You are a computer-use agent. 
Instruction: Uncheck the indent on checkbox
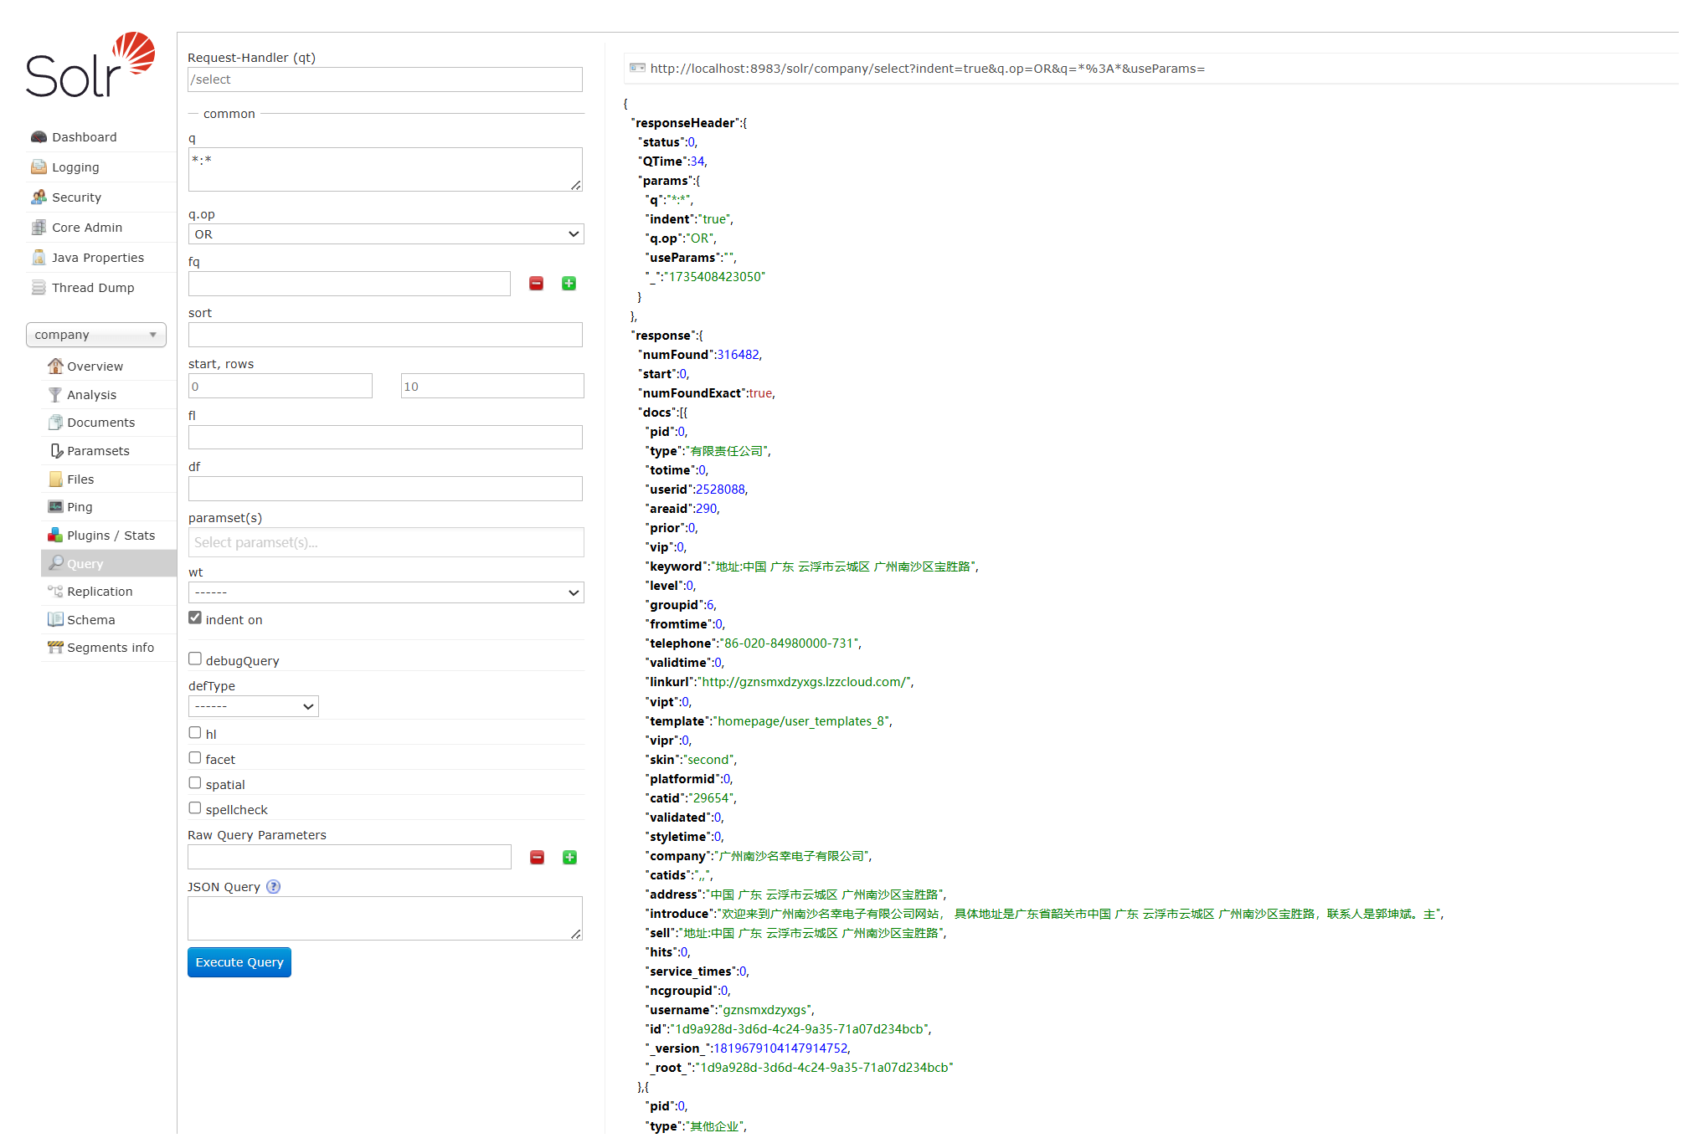coord(195,618)
